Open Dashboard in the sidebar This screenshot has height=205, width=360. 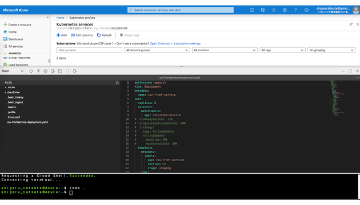[13, 39]
